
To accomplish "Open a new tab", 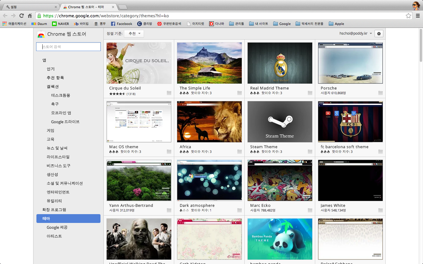I will pyautogui.click(x=123, y=7).
